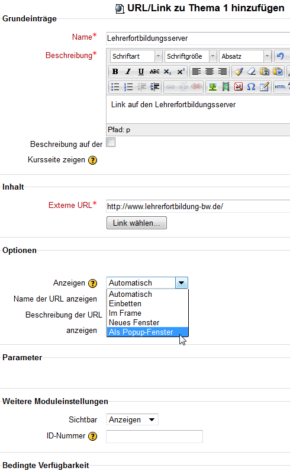Click the Link wählen... button
This screenshot has width=290, height=471.
point(137,223)
